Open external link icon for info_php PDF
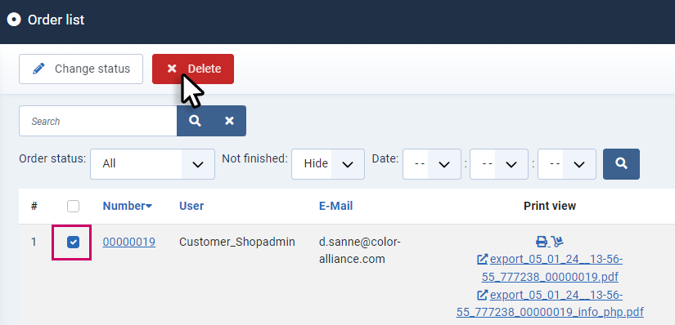This screenshot has height=325, width=675. 483,295
